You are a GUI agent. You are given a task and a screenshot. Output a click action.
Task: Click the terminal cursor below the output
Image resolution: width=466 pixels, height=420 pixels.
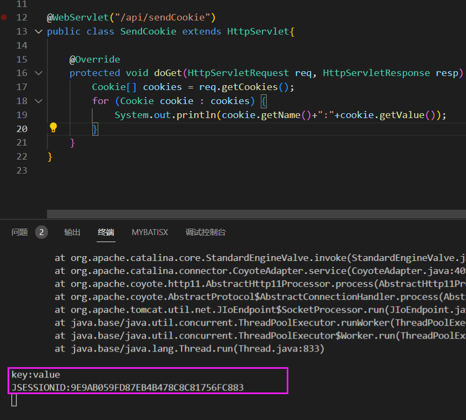point(14,400)
